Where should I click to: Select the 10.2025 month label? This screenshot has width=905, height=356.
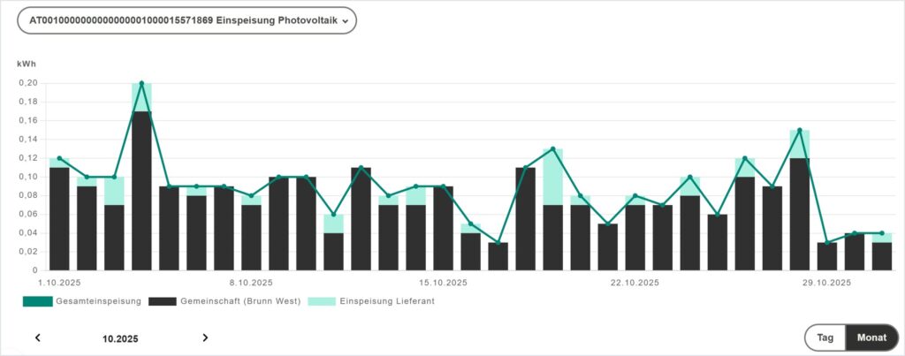pos(120,338)
